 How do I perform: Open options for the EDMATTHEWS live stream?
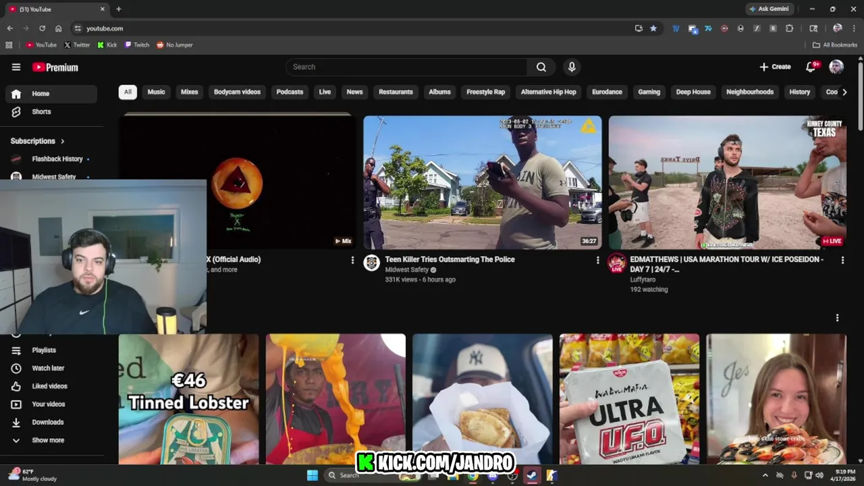pyautogui.click(x=842, y=260)
